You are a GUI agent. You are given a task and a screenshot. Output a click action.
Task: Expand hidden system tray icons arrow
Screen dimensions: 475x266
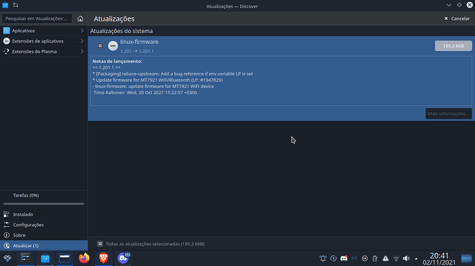416,258
